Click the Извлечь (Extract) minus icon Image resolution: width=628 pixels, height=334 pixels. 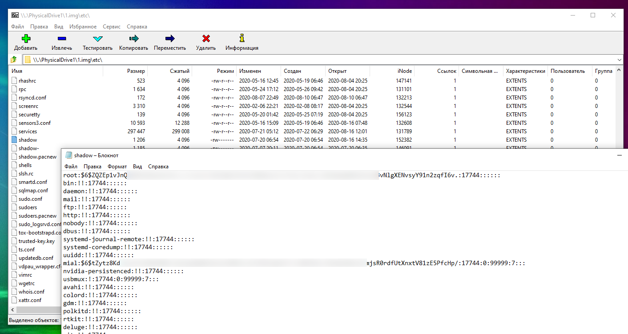(x=61, y=39)
